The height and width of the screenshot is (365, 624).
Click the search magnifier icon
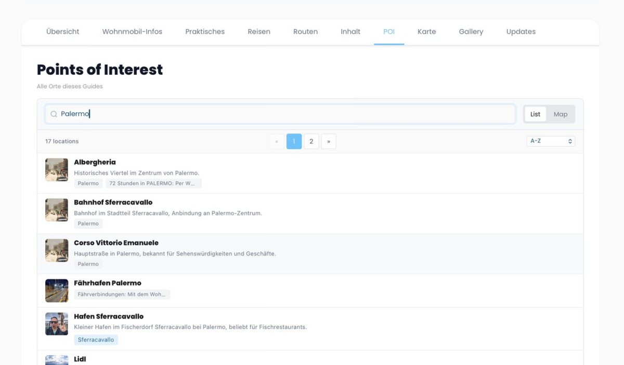pos(54,114)
